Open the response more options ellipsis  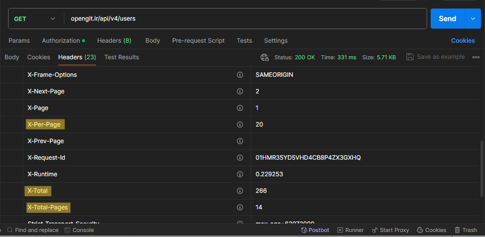click(476, 57)
